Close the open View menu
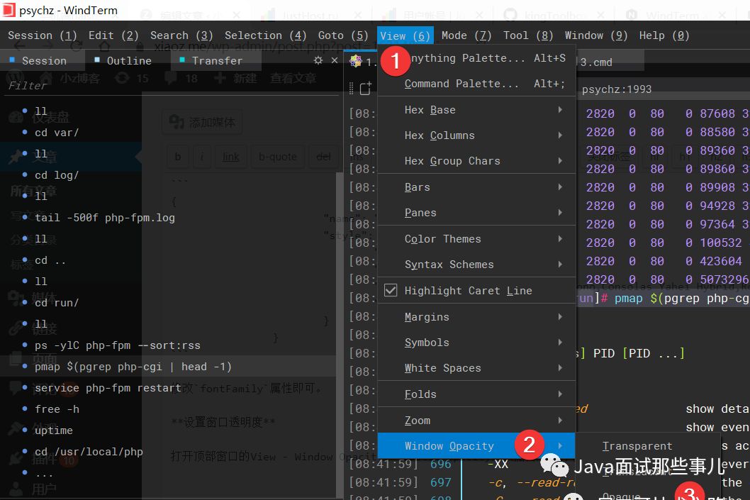 coord(405,35)
